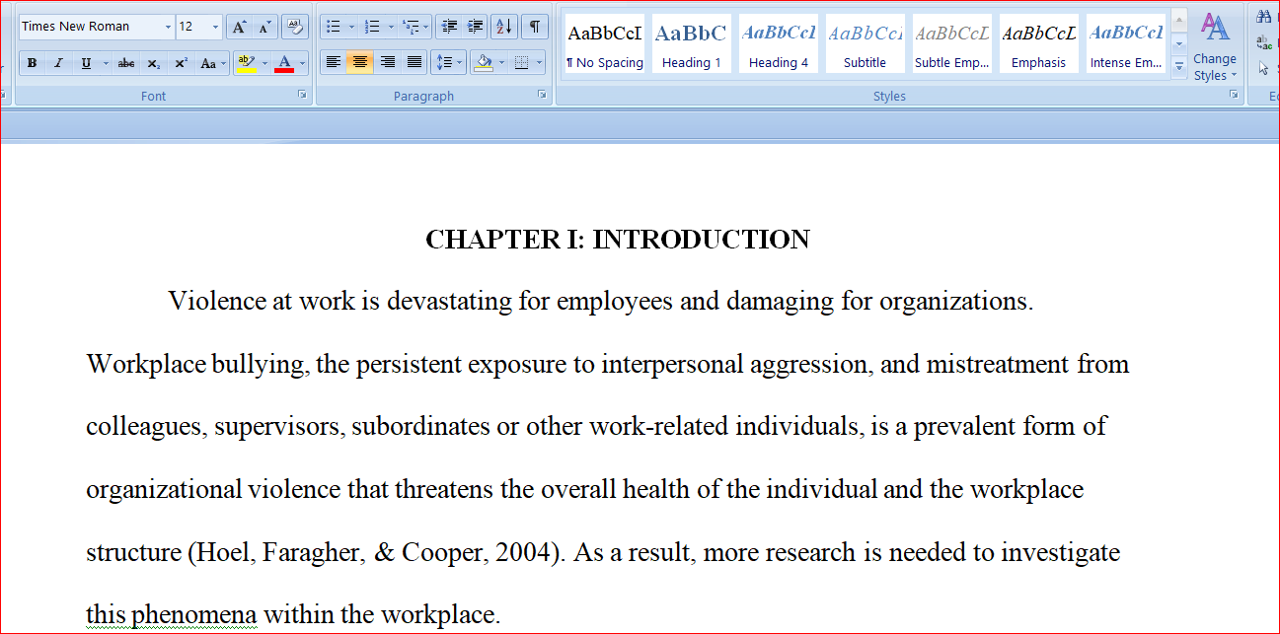Apply the Subtle Emphasis style

tap(952, 44)
